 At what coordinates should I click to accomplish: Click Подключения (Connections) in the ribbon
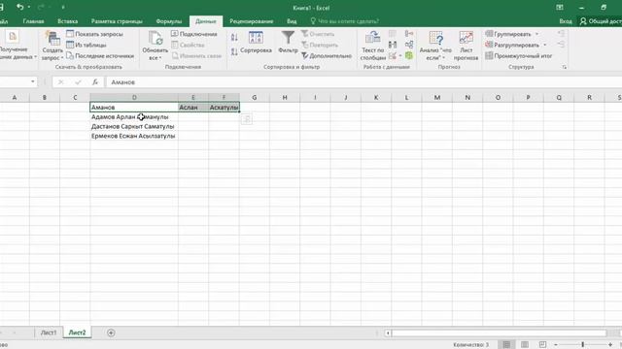pos(194,34)
